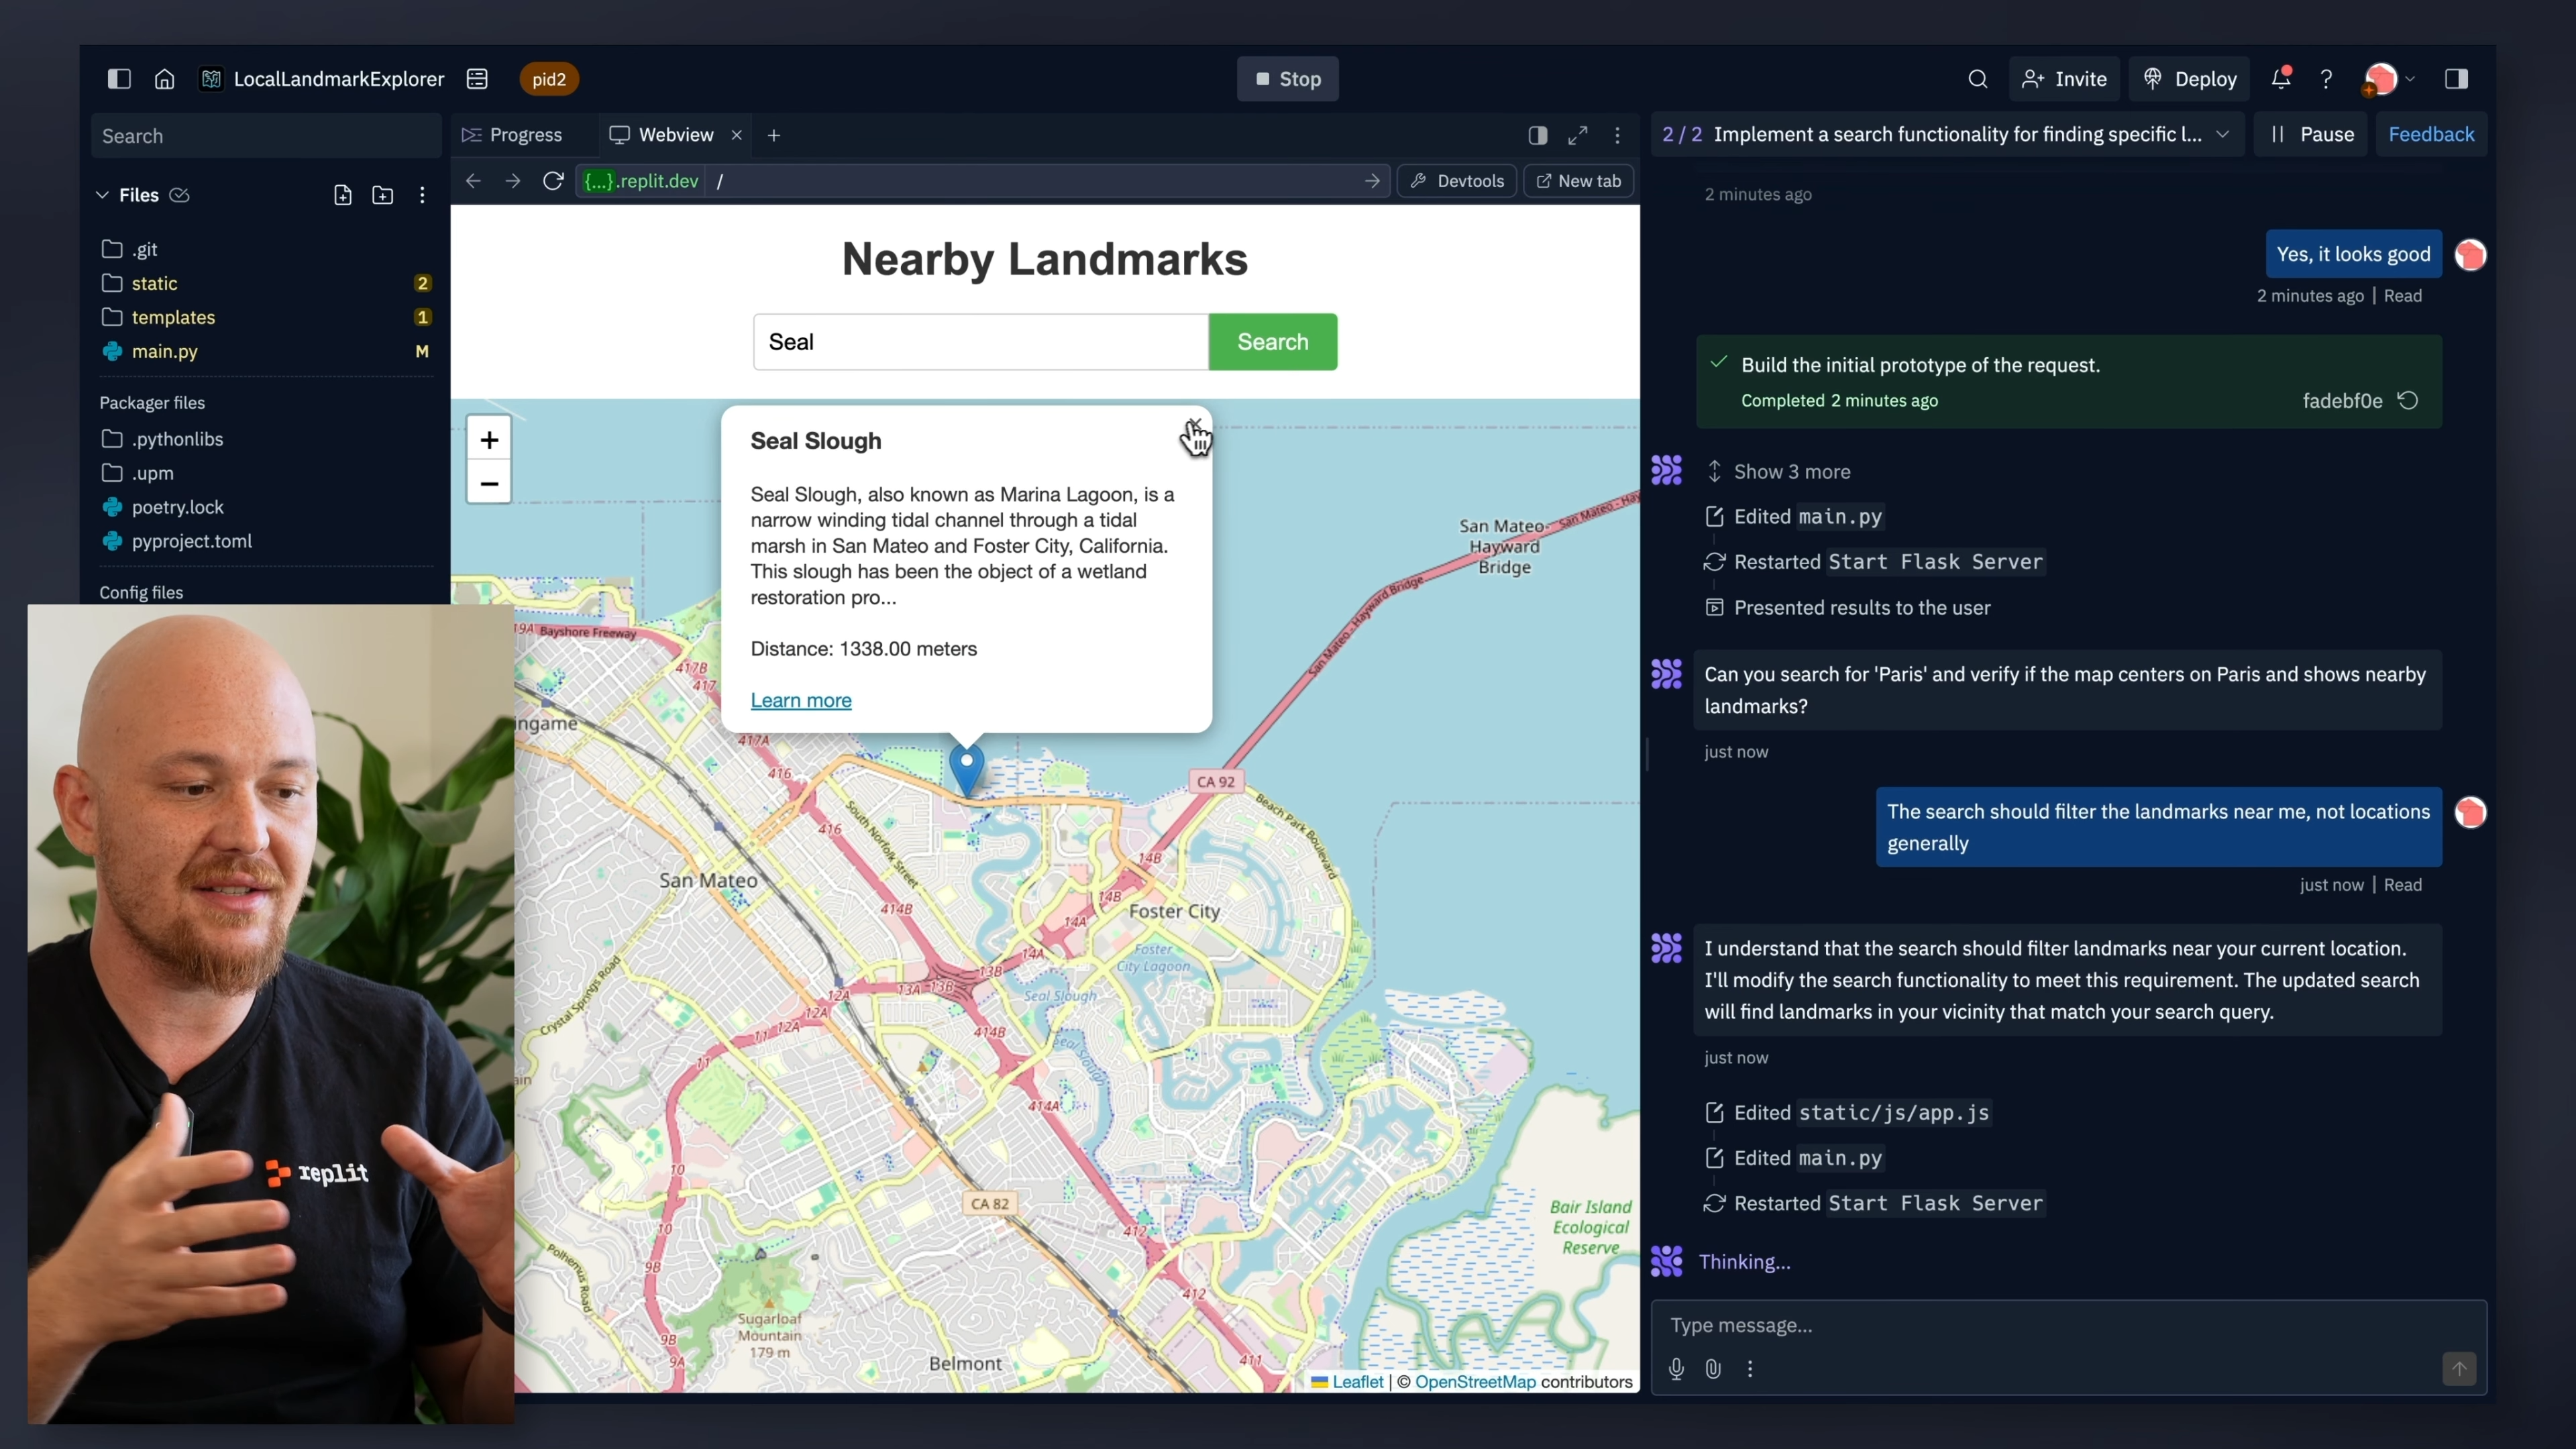This screenshot has height=1449, width=2576.
Task: Toggle the left sidebar panel icon
Action: 119,79
